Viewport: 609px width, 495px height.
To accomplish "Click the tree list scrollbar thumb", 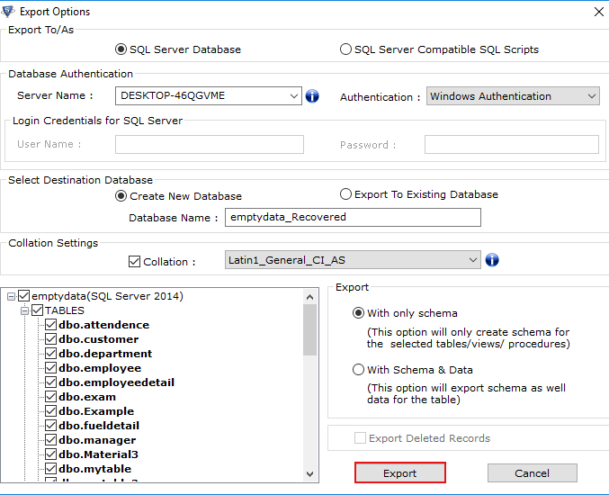I will point(309,330).
